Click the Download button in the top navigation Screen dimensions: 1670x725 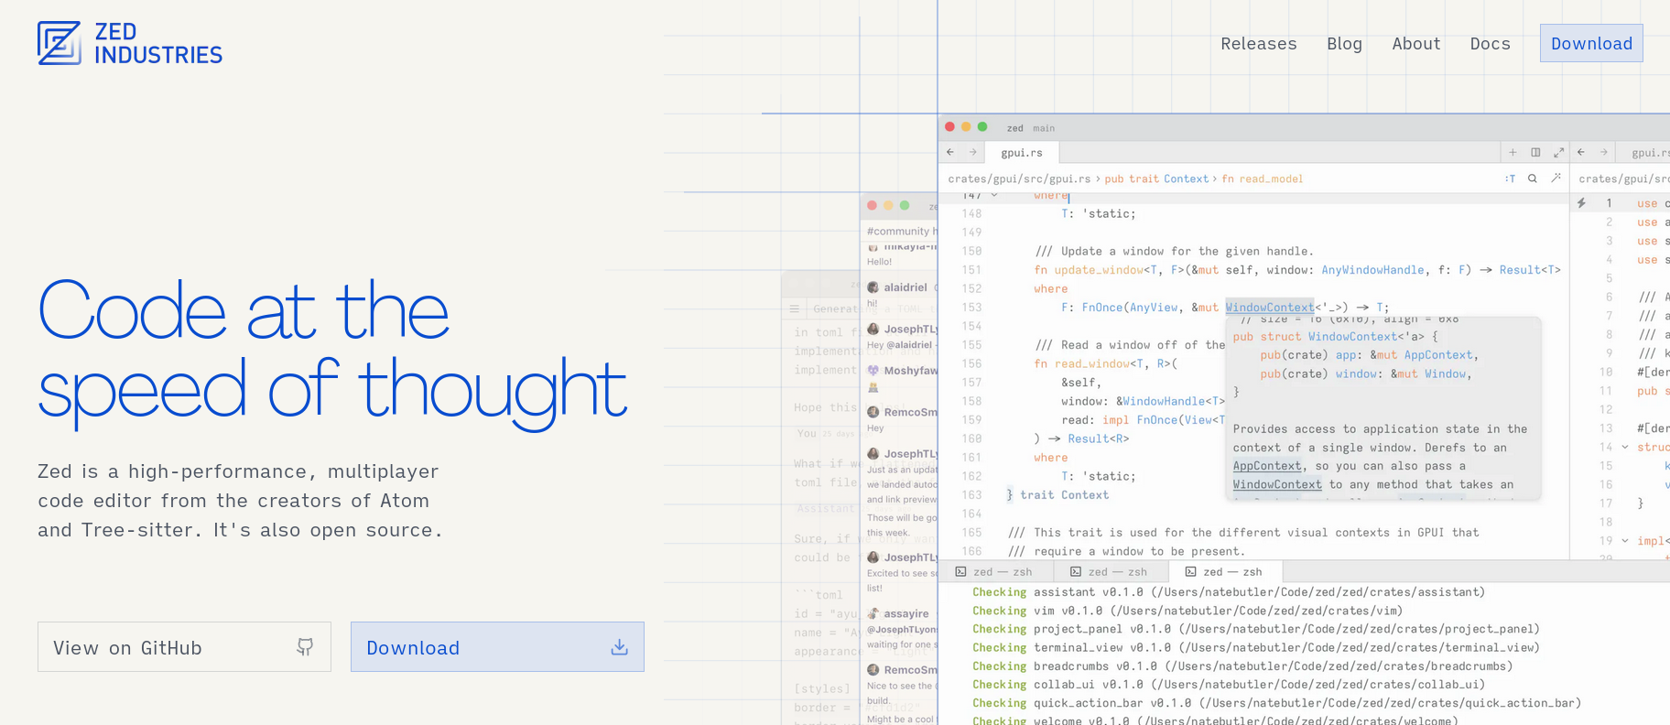[1591, 43]
